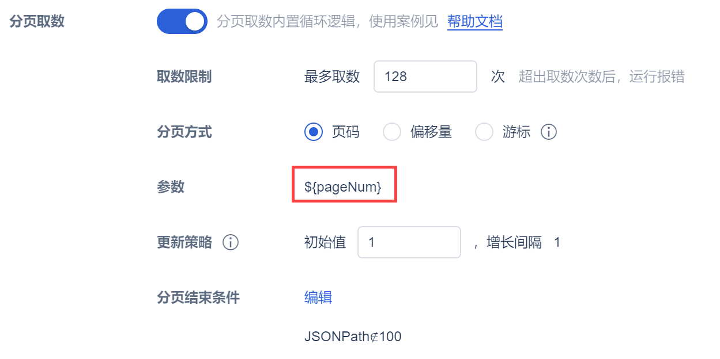720x359 pixels.
Task: Choose the 偏移量 paging option
Action: 392,132
